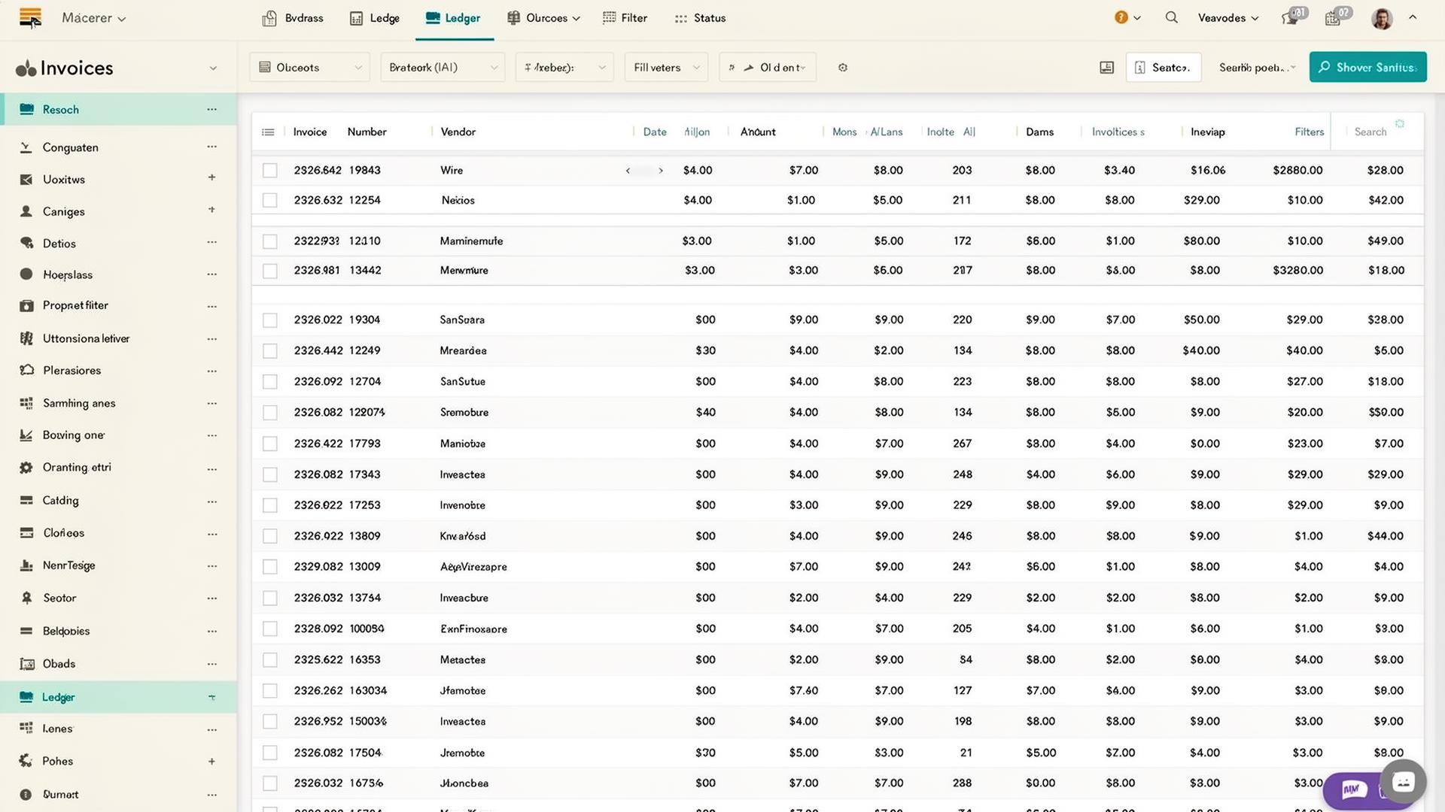The height and width of the screenshot is (812, 1445).
Task: Open the orange help icon
Action: tap(1121, 17)
